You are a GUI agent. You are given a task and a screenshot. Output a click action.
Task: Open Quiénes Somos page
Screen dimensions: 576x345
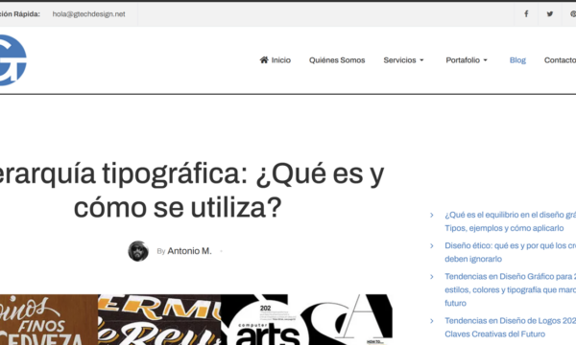[337, 60]
